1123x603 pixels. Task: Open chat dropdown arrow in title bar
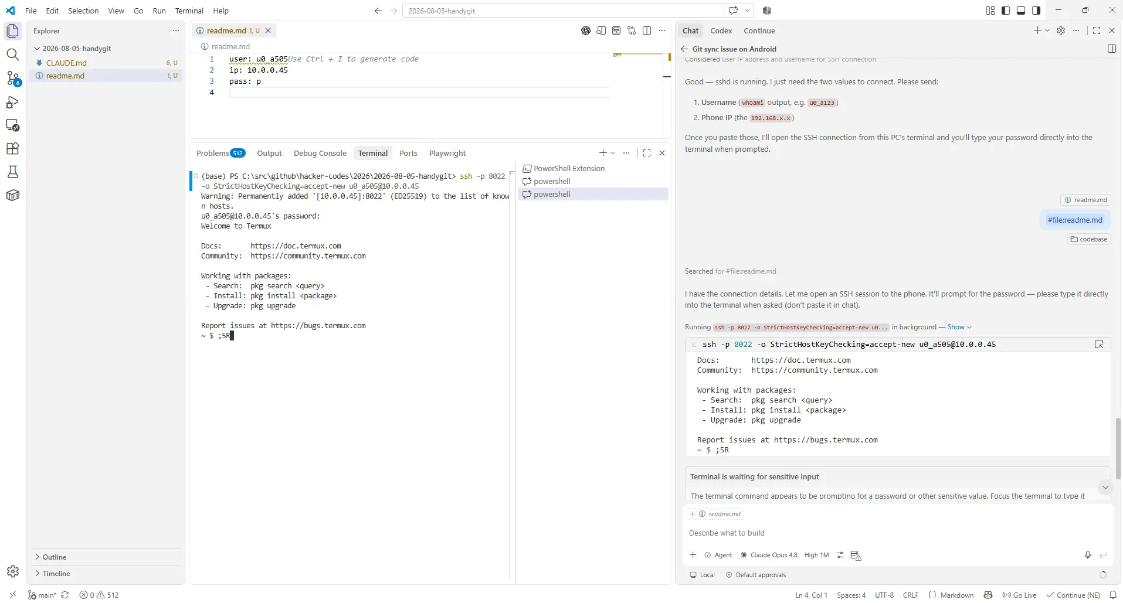[x=747, y=11]
